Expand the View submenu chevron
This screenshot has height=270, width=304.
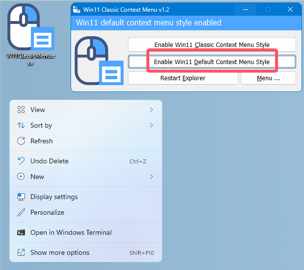pyautogui.click(x=152, y=110)
